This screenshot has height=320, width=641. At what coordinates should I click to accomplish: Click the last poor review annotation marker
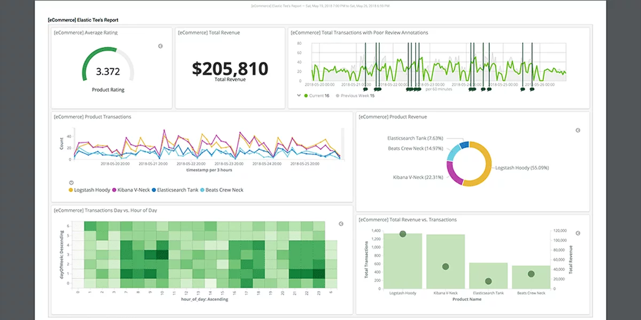point(531,90)
